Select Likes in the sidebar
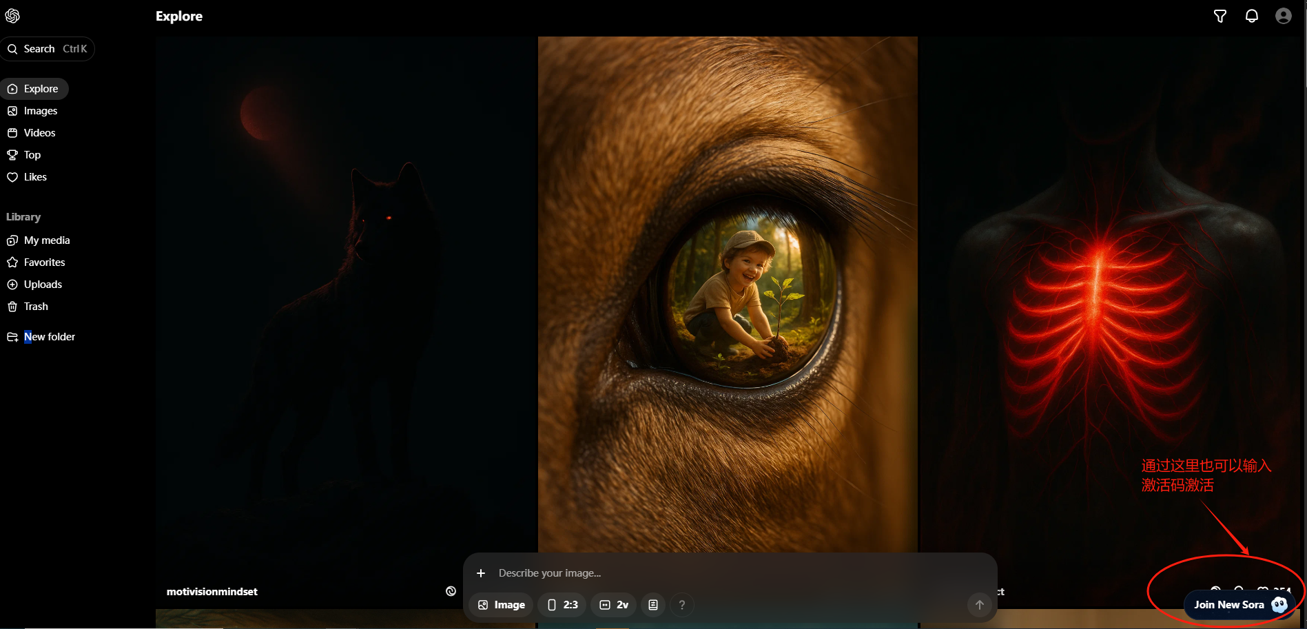Viewport: 1307px width, 629px height. coord(35,177)
